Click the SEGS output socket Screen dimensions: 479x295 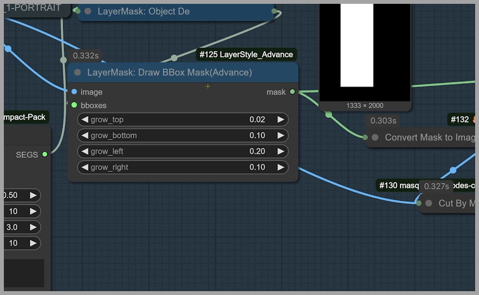tap(45, 154)
